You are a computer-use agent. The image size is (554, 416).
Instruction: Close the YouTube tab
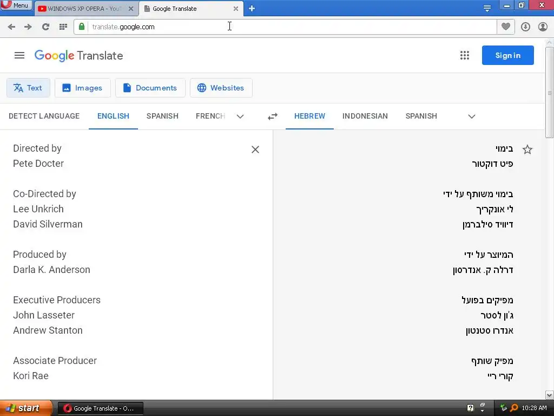point(131,9)
